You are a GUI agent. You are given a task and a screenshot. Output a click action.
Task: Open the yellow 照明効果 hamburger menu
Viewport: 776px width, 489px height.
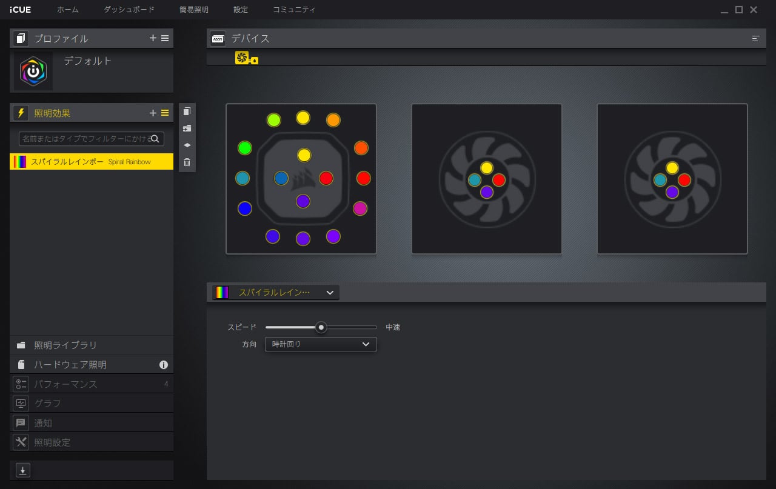pyautogui.click(x=165, y=113)
